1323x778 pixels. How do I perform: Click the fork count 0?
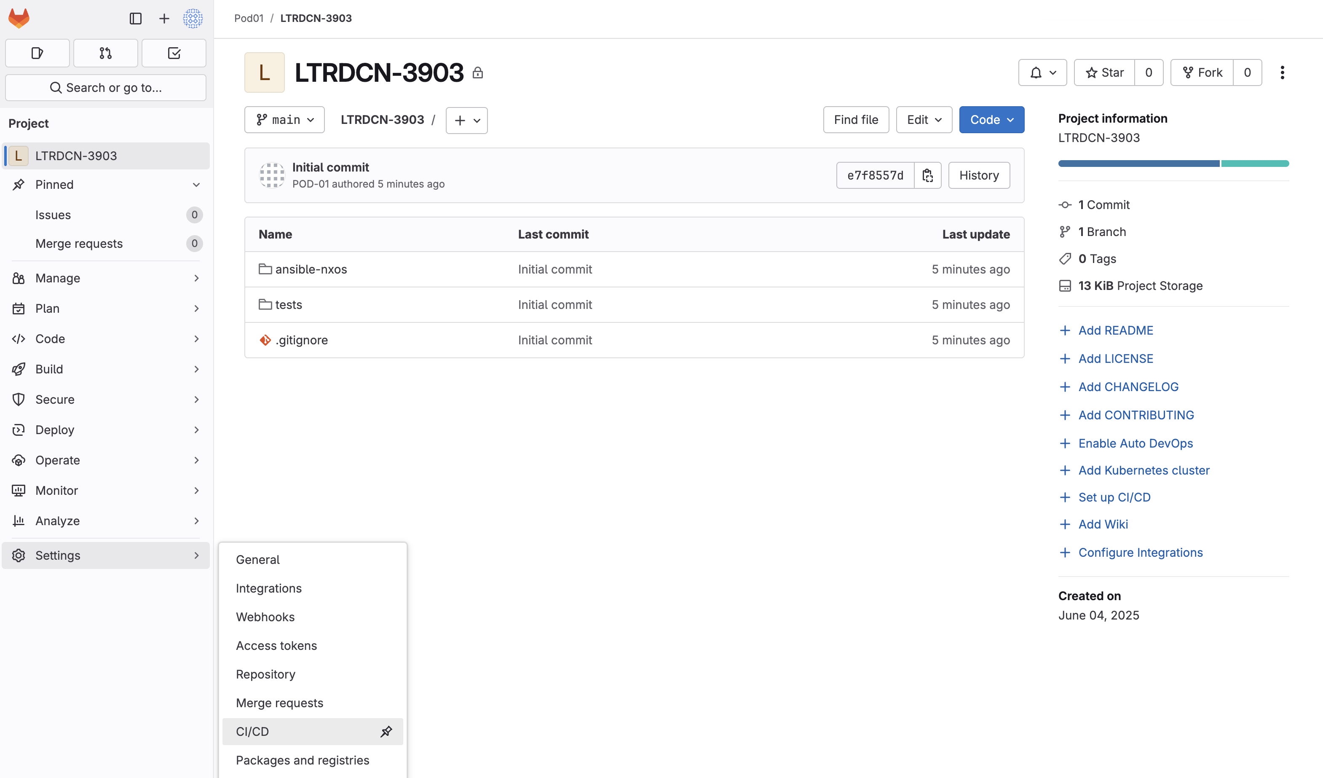coord(1248,72)
